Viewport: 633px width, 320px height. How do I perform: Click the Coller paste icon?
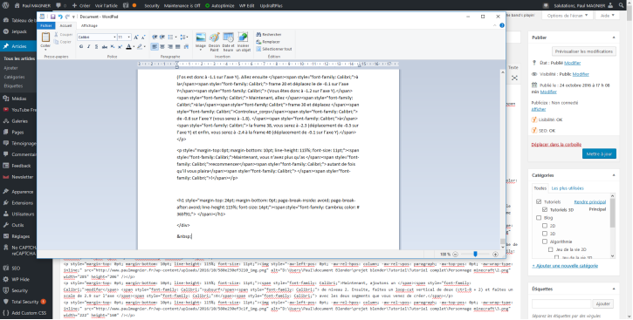coord(45,41)
